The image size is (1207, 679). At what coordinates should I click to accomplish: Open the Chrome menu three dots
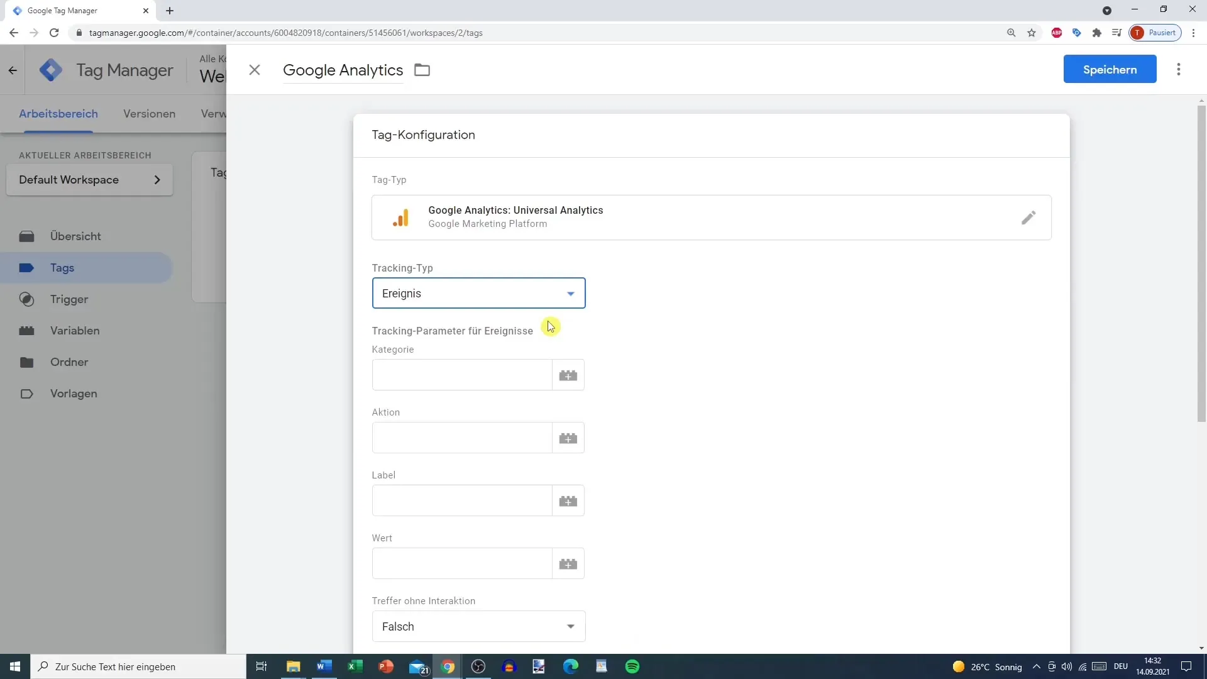click(x=1194, y=33)
